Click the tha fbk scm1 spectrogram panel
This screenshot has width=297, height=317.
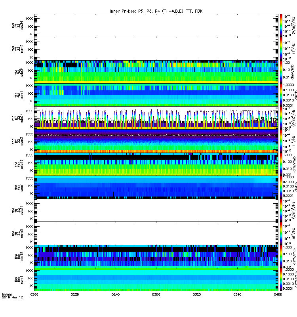pos(156,95)
